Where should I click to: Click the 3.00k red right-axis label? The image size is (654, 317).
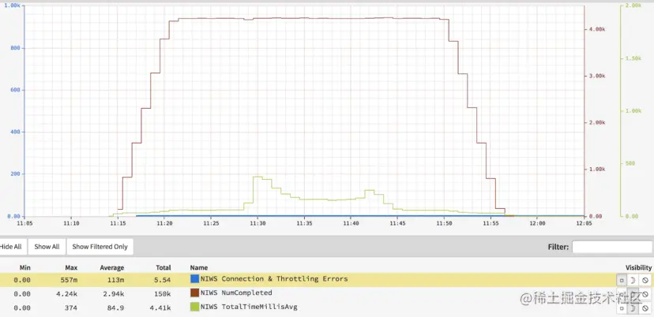(x=597, y=76)
